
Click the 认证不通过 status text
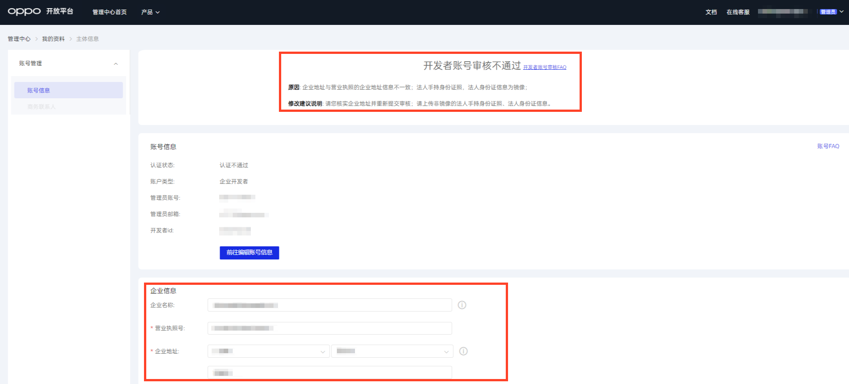pyautogui.click(x=234, y=165)
